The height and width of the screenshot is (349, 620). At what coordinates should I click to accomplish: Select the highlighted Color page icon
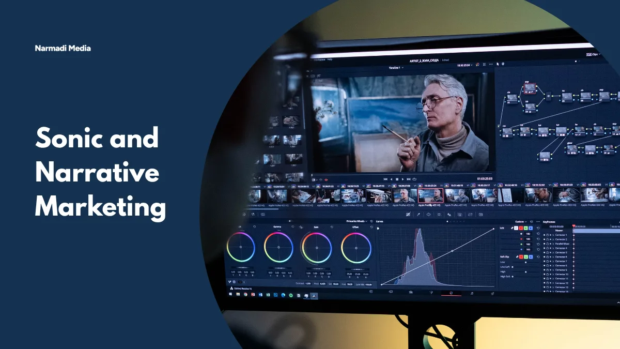click(x=451, y=293)
